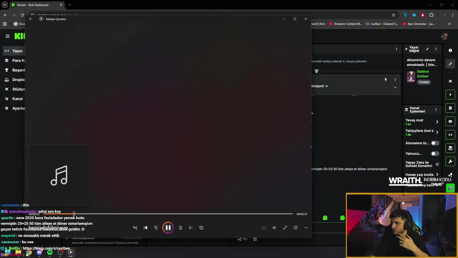Expand Hesap yaşı kısıtla option

click(x=437, y=175)
